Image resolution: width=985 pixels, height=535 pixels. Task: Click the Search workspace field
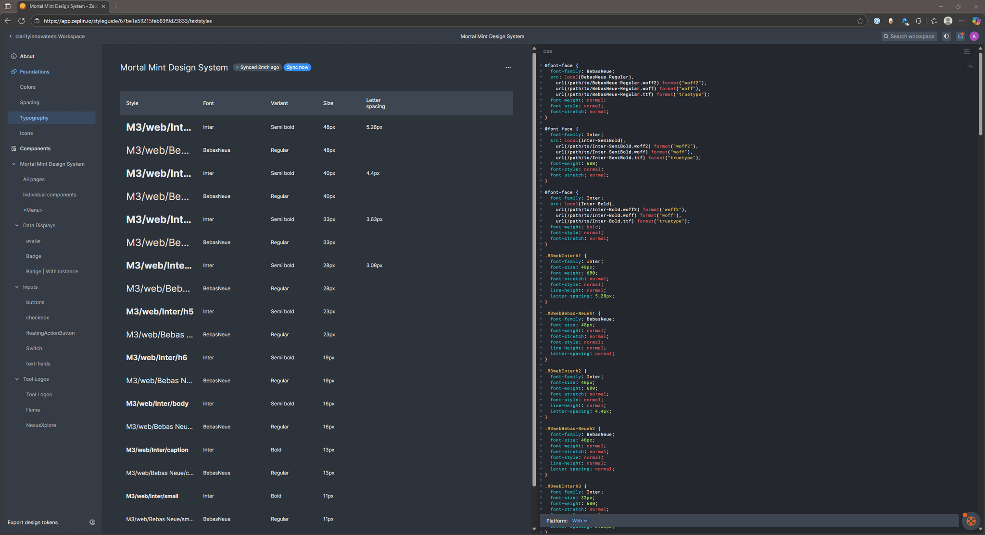(x=910, y=36)
